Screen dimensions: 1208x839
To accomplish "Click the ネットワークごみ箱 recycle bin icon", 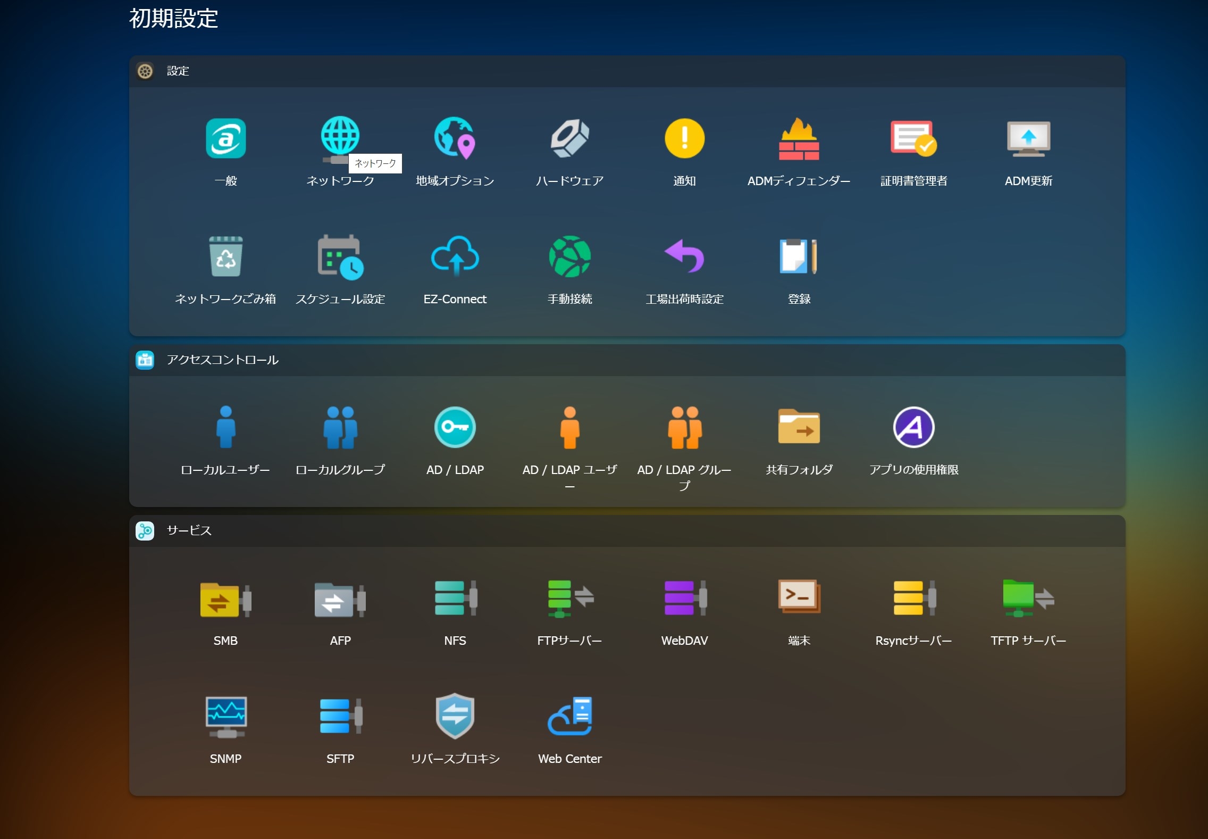I will pos(225,256).
